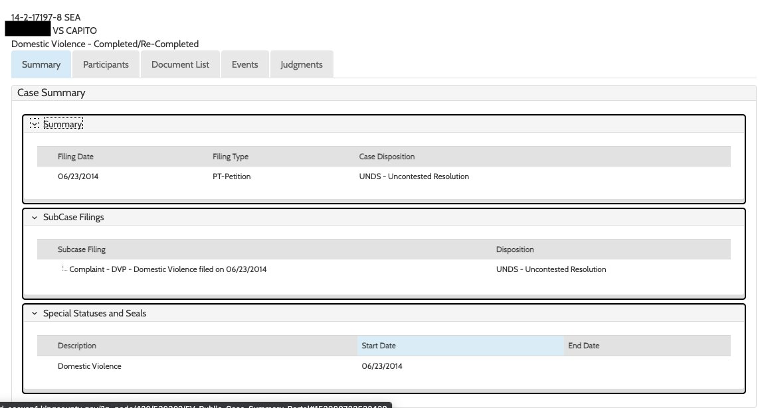This screenshot has width=758, height=408.
Task: Click the Summary section header label
Action: pos(63,124)
